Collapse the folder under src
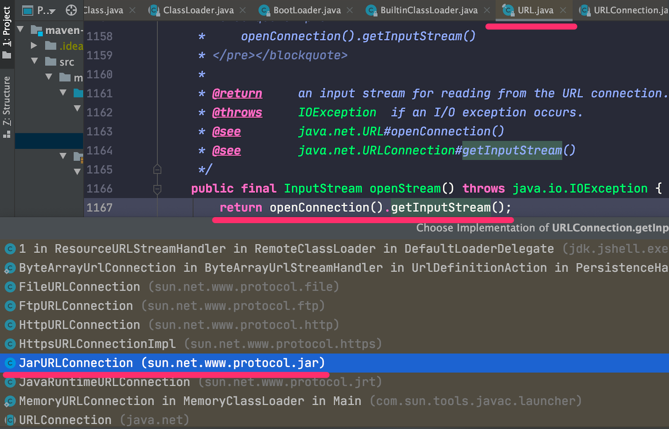 pos(49,77)
